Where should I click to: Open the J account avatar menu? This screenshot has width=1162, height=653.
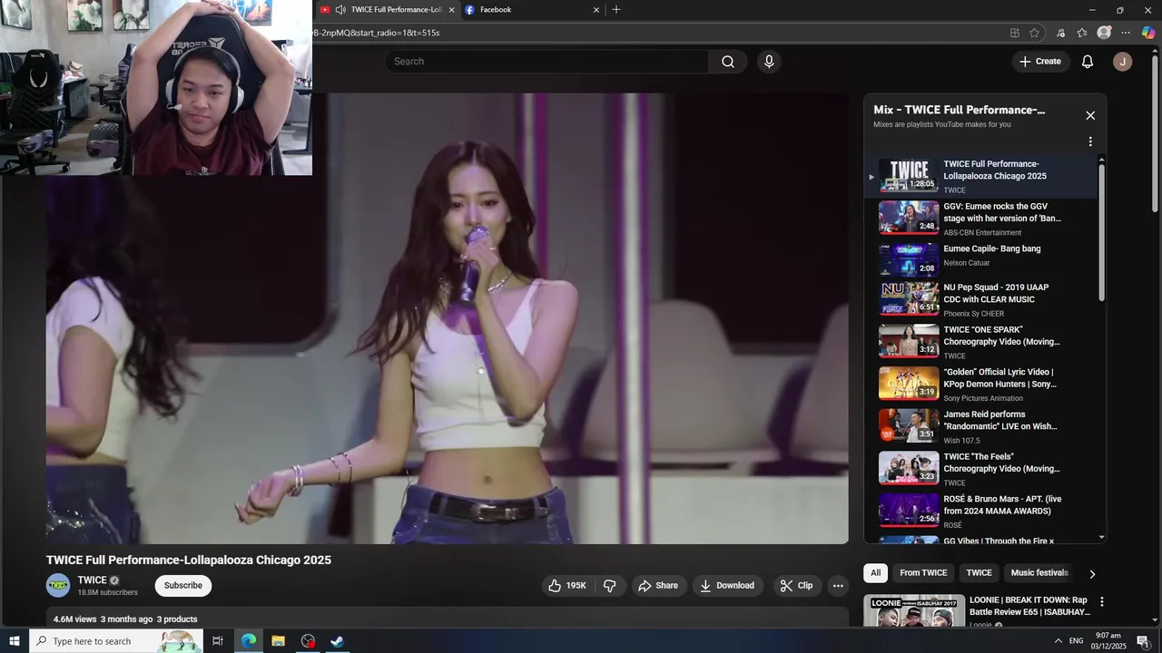[1123, 62]
